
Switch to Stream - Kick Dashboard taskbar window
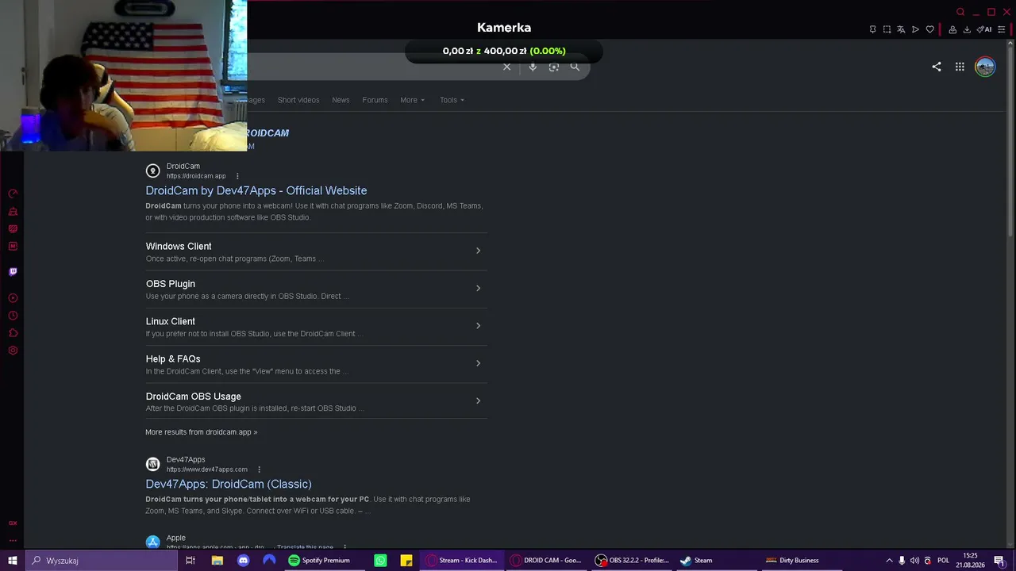[x=461, y=561]
